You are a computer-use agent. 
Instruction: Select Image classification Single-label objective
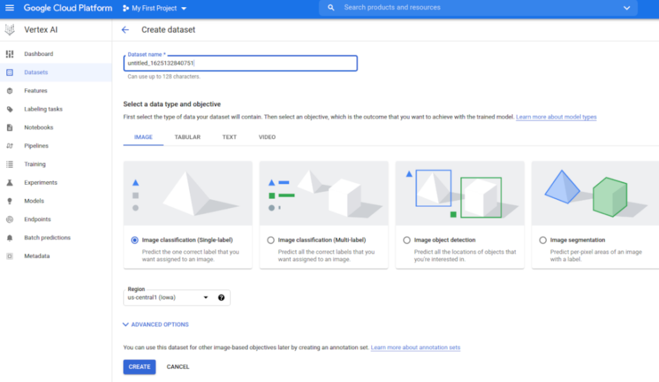(x=135, y=240)
